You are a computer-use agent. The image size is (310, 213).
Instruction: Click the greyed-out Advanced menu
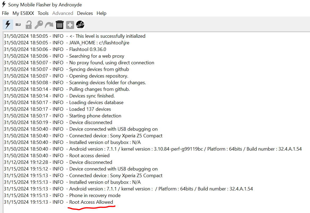pyautogui.click(x=63, y=13)
